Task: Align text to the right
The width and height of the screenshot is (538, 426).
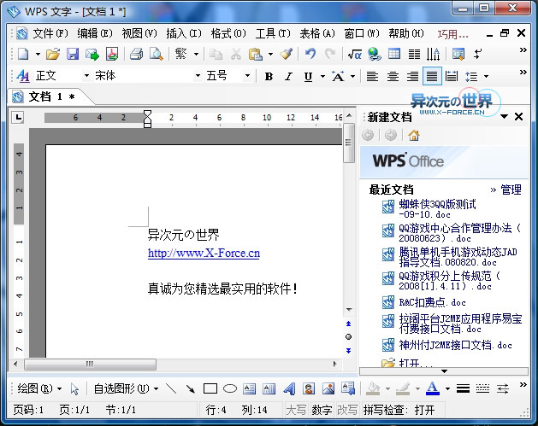Action: [x=412, y=76]
